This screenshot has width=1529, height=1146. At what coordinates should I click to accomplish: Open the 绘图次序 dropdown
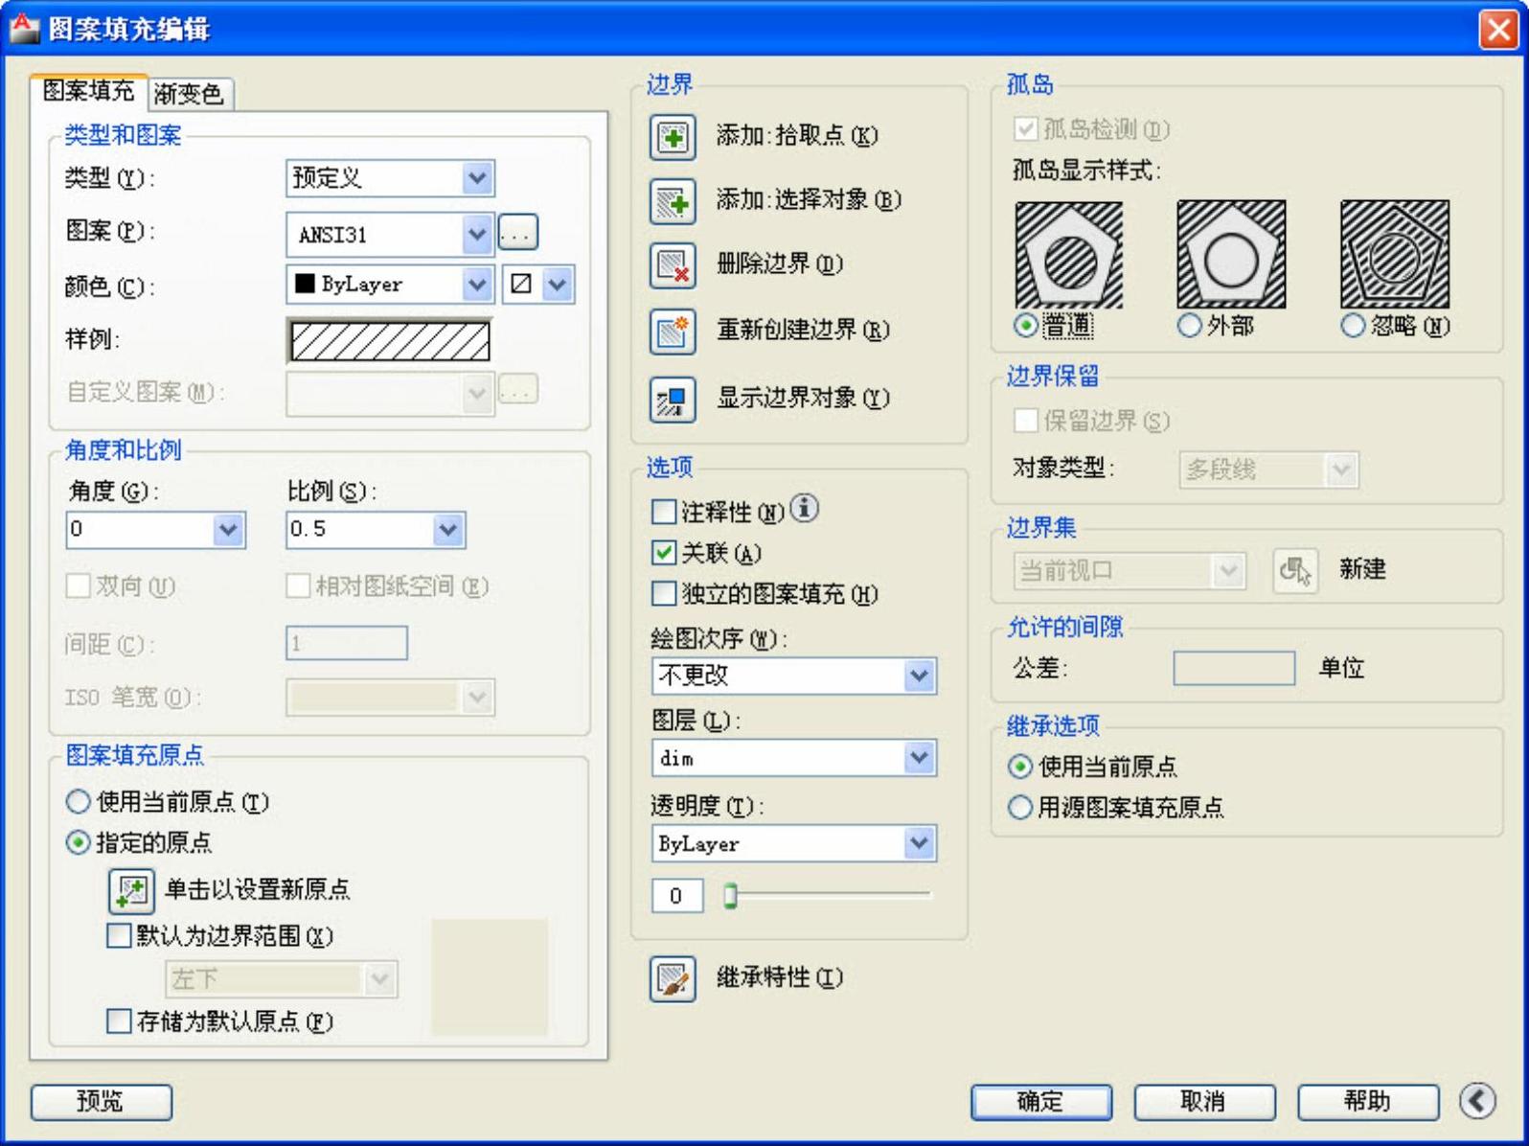793,676
